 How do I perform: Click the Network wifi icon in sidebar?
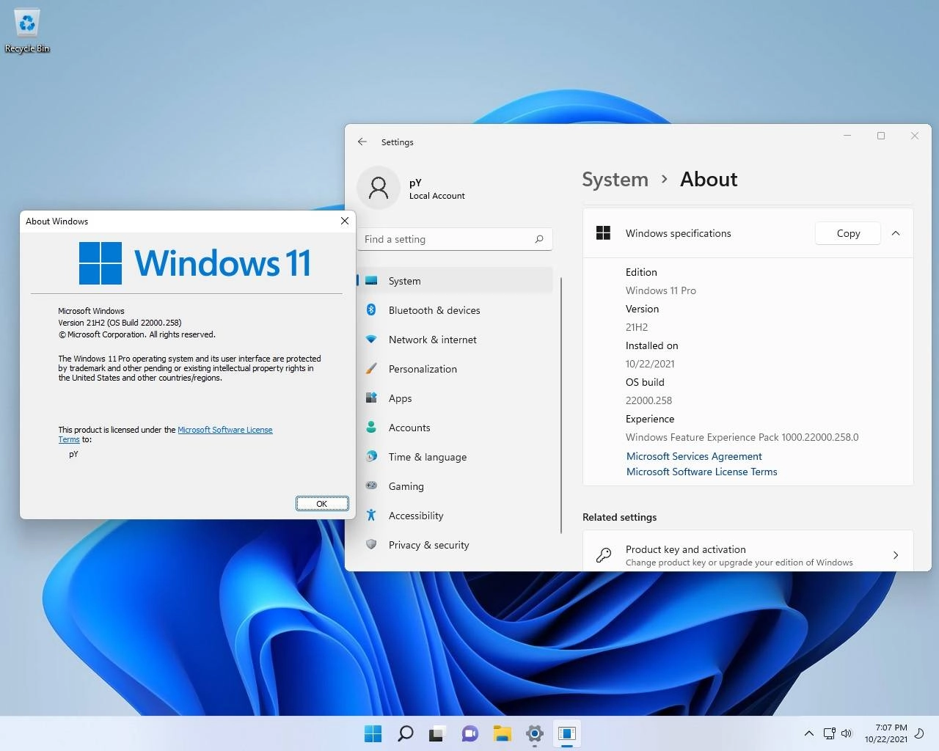tap(371, 340)
